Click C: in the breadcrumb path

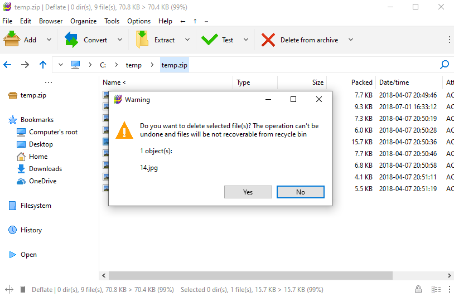[103, 65]
